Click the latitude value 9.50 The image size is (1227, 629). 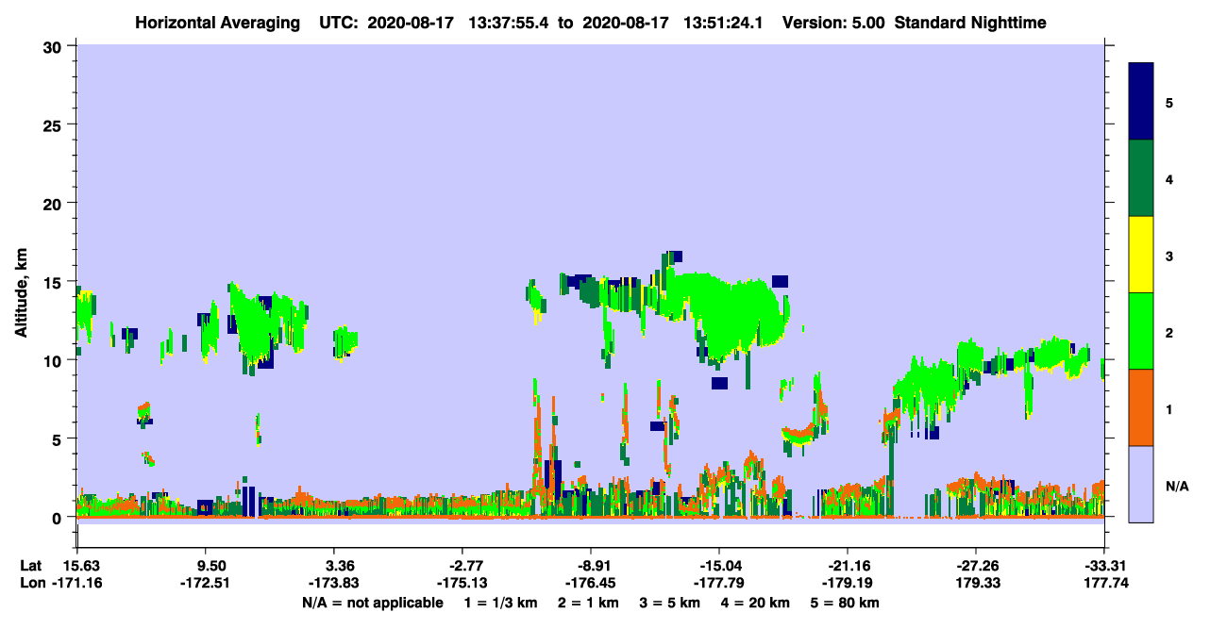[207, 566]
